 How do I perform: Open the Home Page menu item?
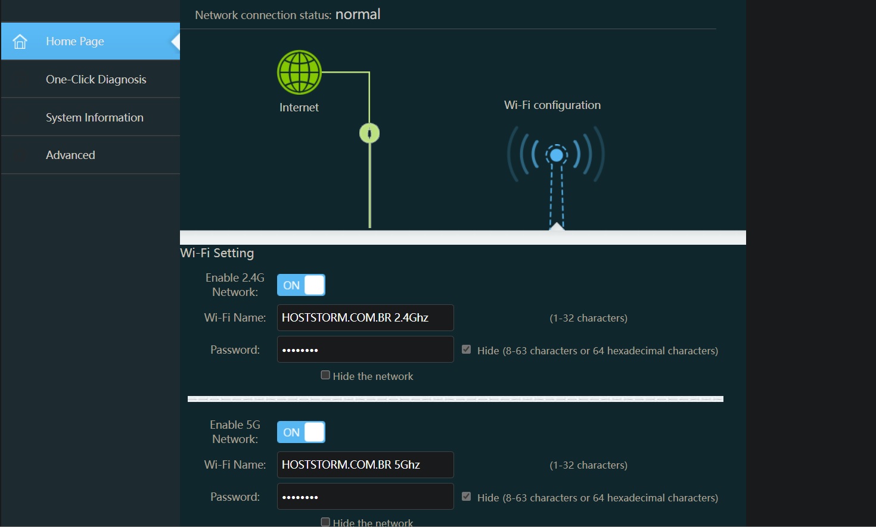coord(75,42)
